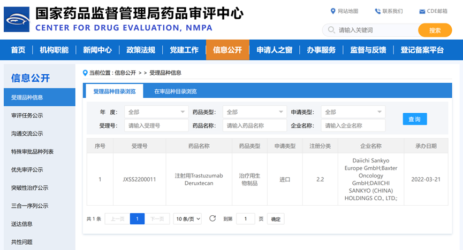Select 政策法规 in the navigation bar
The height and width of the screenshot is (250, 463).
point(141,50)
